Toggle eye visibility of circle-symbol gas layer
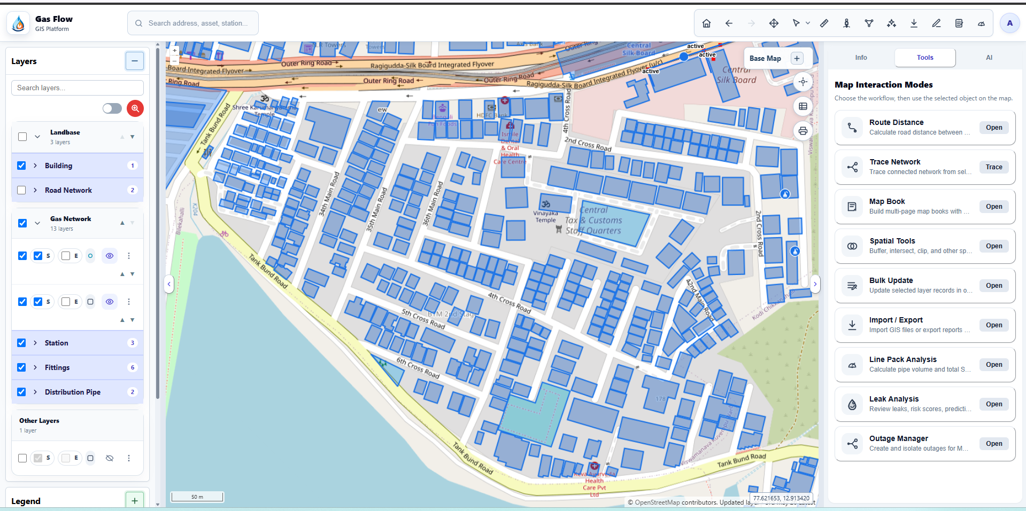The image size is (1026, 511). (x=110, y=256)
